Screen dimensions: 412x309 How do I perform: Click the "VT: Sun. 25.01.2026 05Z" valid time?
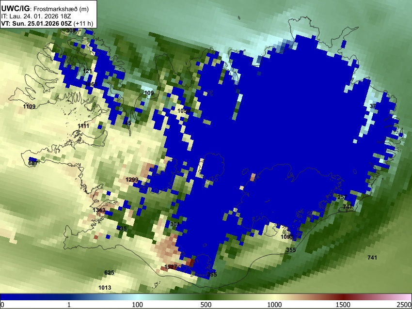36,23
